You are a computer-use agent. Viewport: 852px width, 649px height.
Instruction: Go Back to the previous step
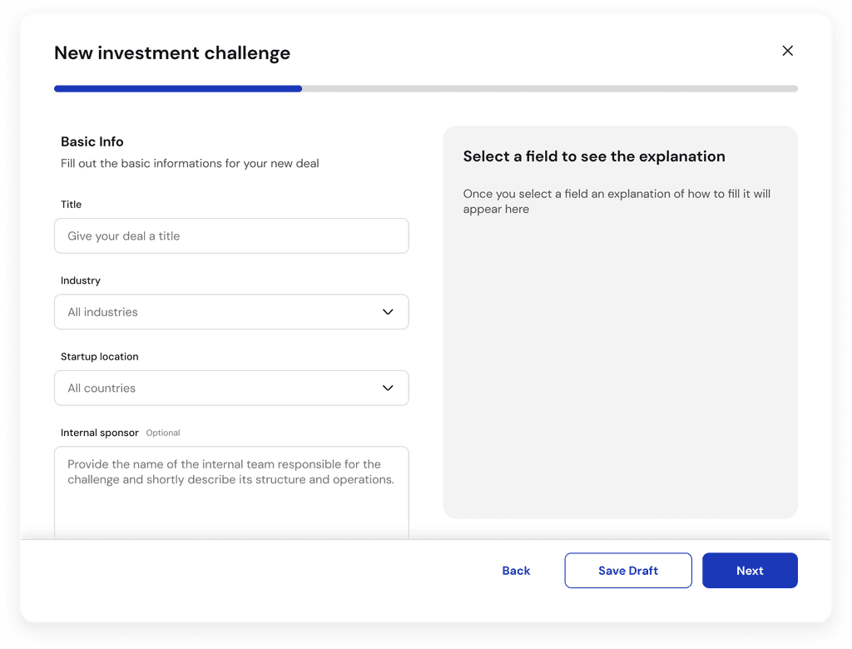tap(516, 571)
